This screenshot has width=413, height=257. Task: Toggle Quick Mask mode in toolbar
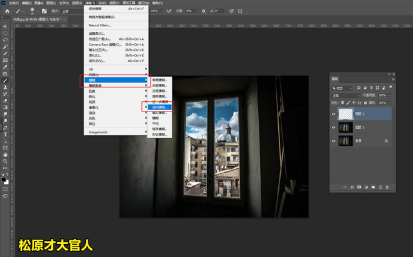[5, 189]
